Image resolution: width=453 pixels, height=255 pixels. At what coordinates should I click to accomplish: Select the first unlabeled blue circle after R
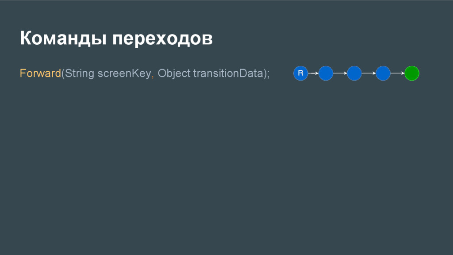326,73
